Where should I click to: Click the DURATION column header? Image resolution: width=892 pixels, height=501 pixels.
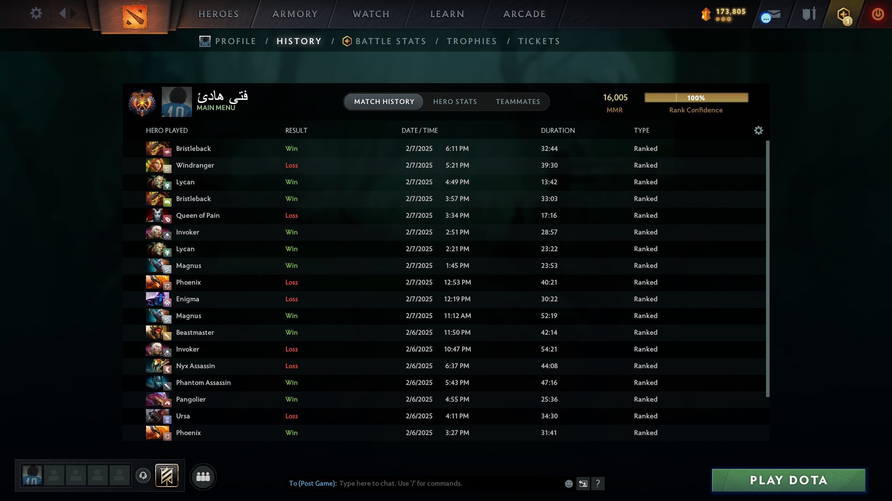tap(558, 130)
